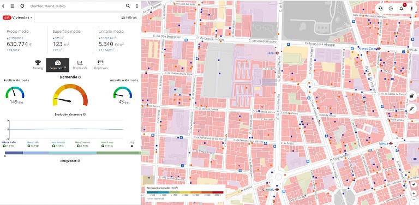Open the support headset icon
419x205 pixels.
coord(381,9)
